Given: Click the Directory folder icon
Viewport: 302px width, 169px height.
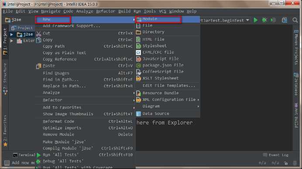Looking at the screenshot, I should click(x=138, y=32).
